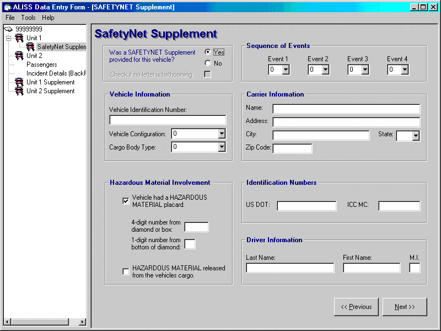Click the driver First Name field
This screenshot has height=331, width=441.
pos(372,268)
